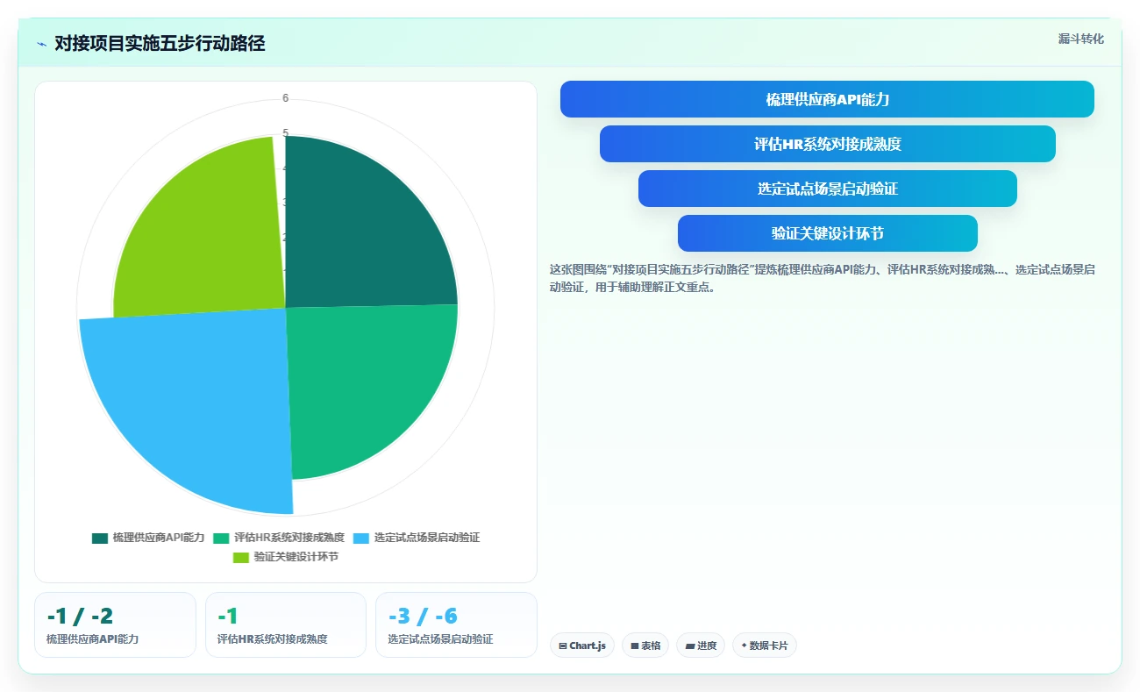
Task: Click the 进度 tag
Action: point(701,646)
